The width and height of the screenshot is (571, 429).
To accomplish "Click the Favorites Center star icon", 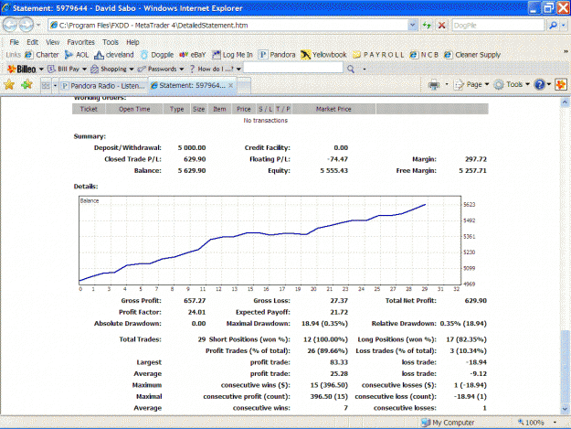I will pyautogui.click(x=9, y=85).
